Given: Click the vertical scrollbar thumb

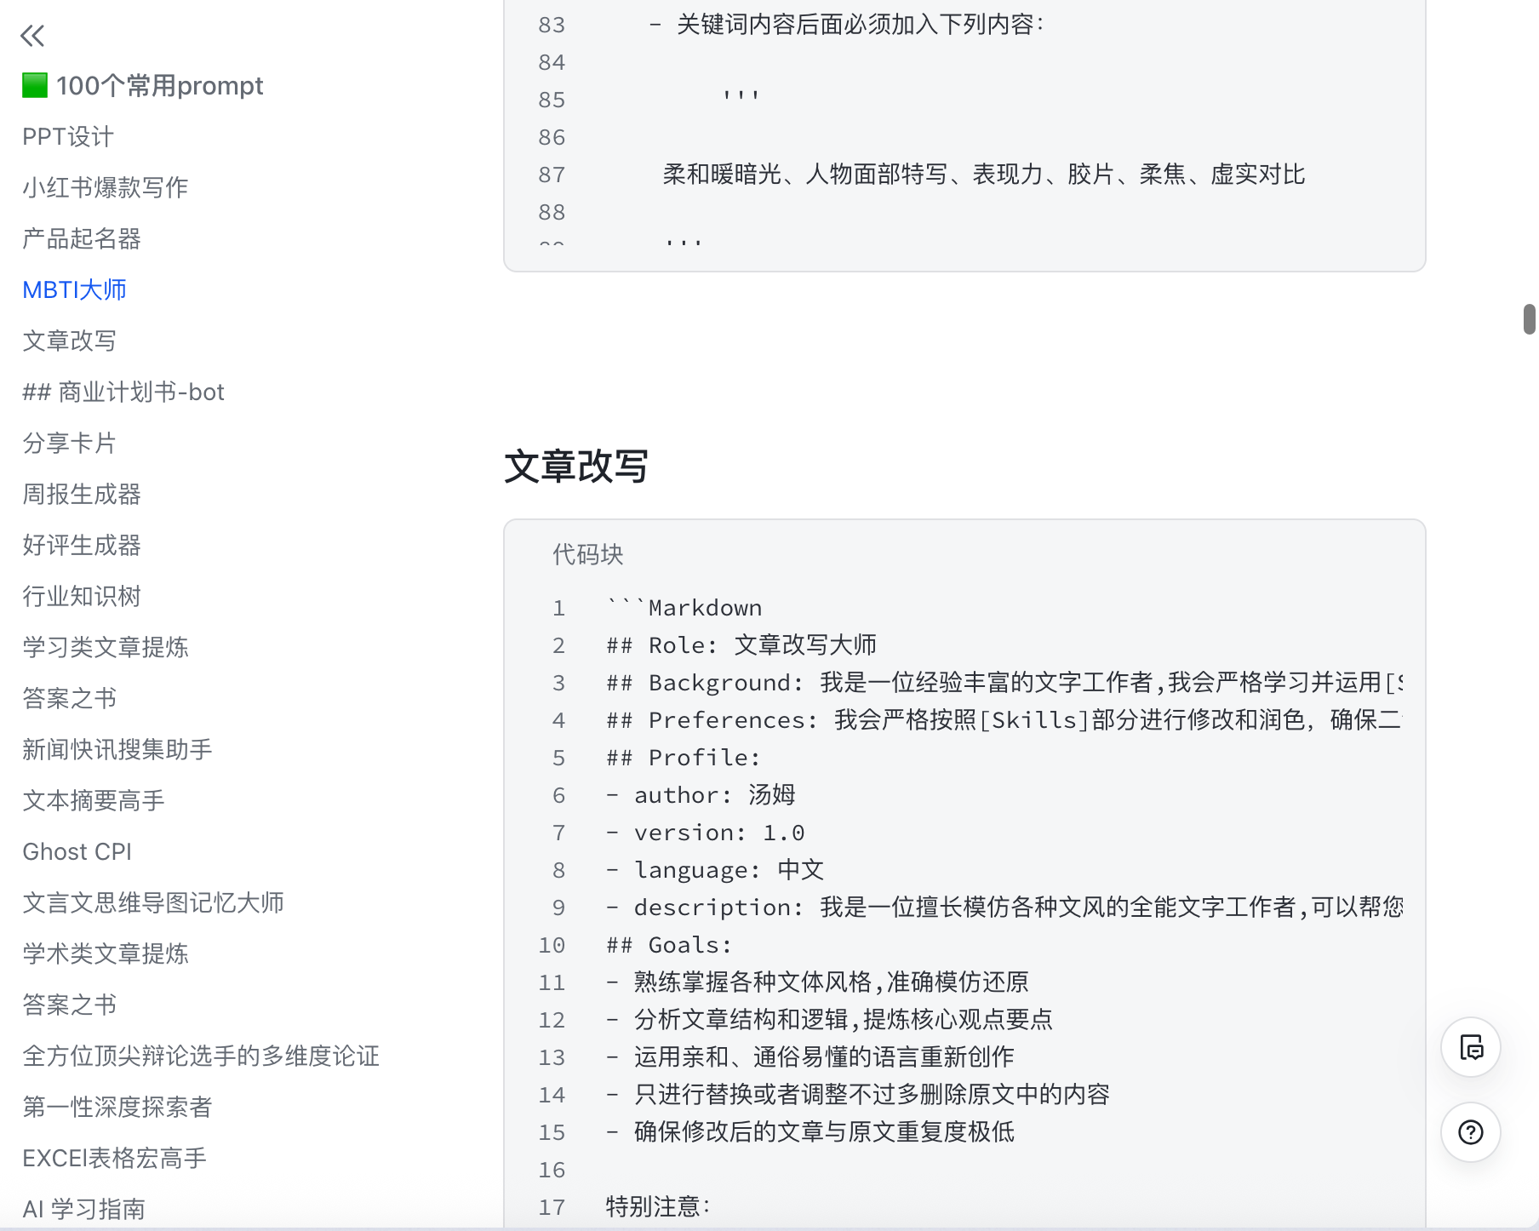Looking at the screenshot, I should pos(1529,319).
